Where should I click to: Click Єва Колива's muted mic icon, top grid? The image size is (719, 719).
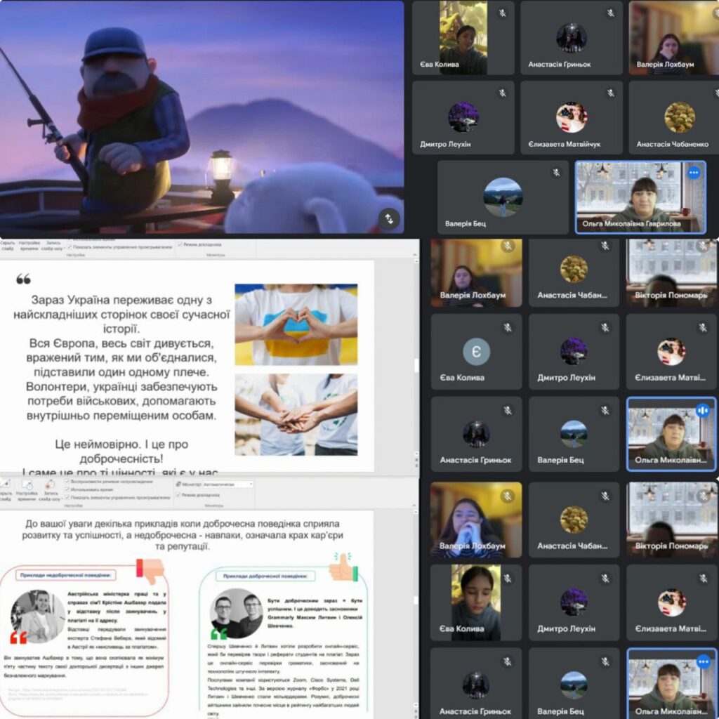503,13
